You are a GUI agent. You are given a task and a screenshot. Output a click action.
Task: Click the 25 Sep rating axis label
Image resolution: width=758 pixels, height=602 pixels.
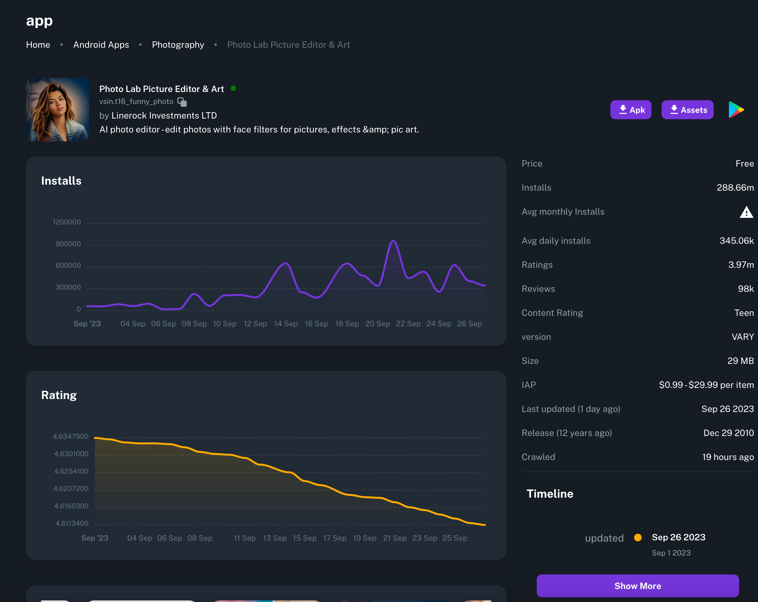[x=455, y=538]
